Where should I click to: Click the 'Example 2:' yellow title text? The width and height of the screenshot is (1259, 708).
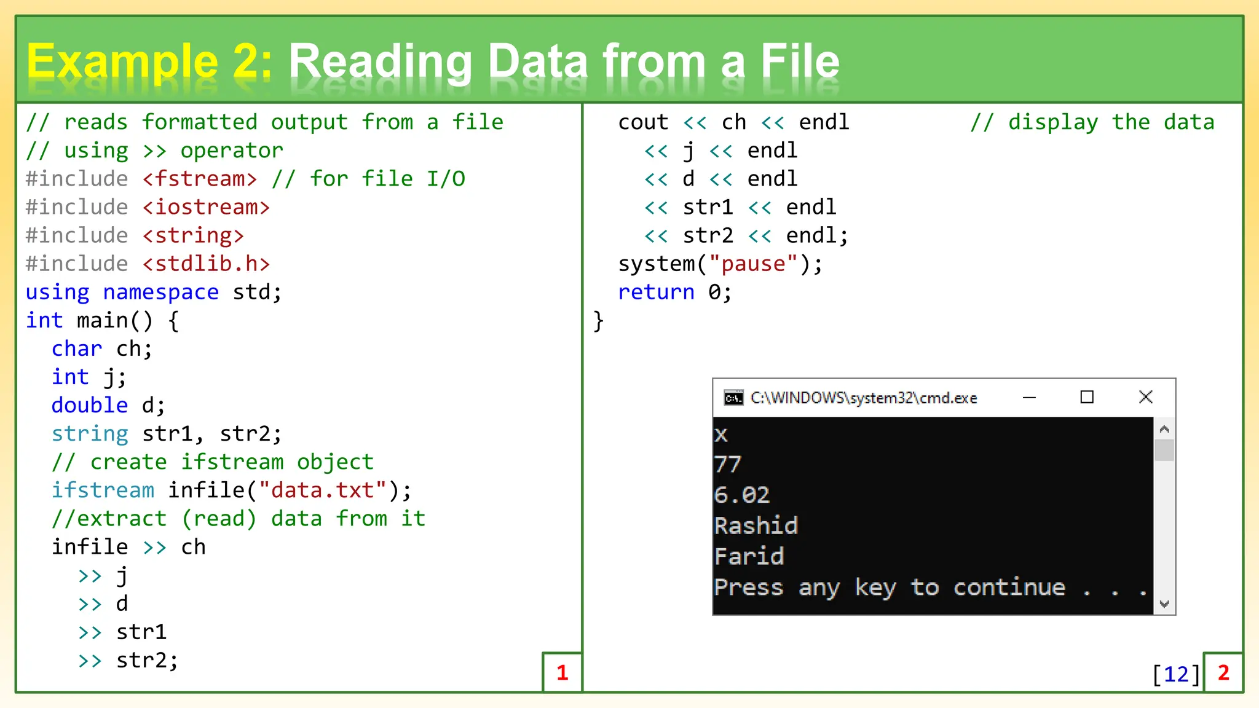tap(149, 62)
